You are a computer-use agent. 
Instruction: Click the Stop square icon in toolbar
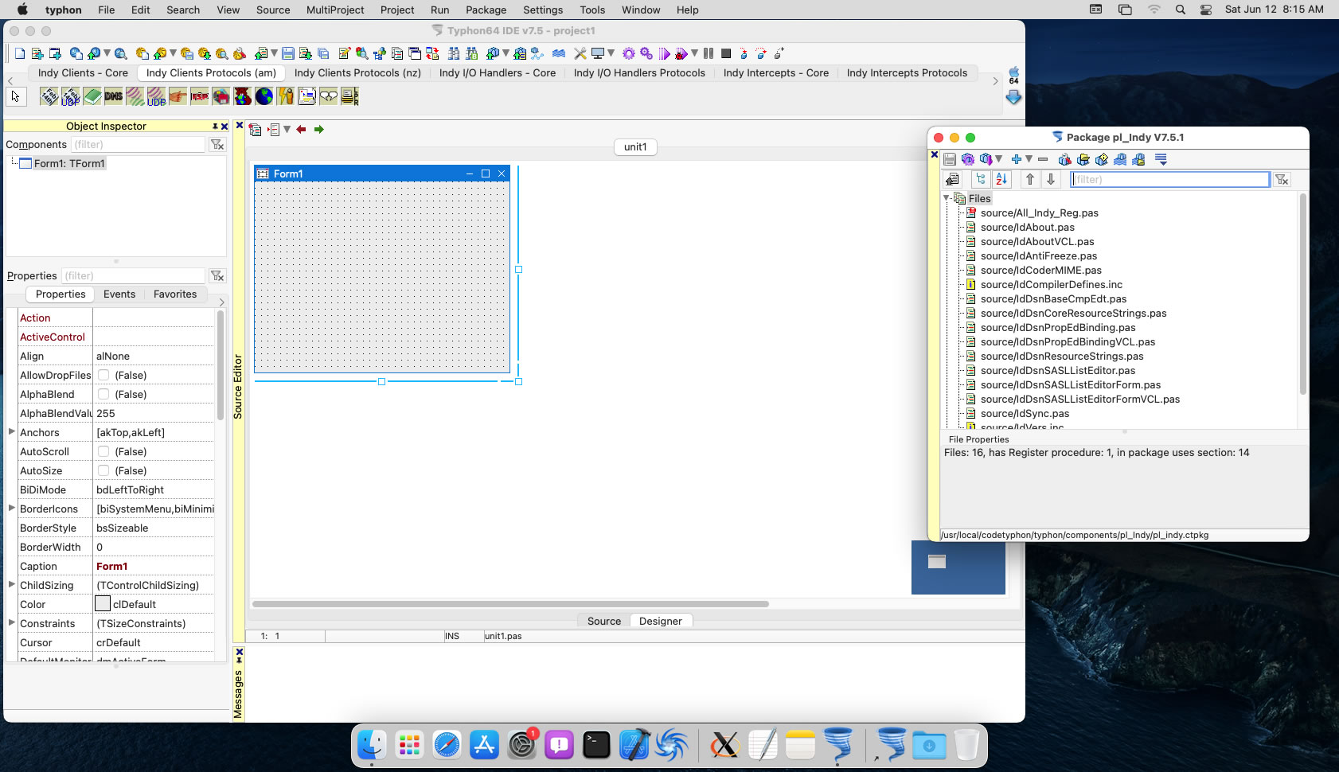pos(726,53)
